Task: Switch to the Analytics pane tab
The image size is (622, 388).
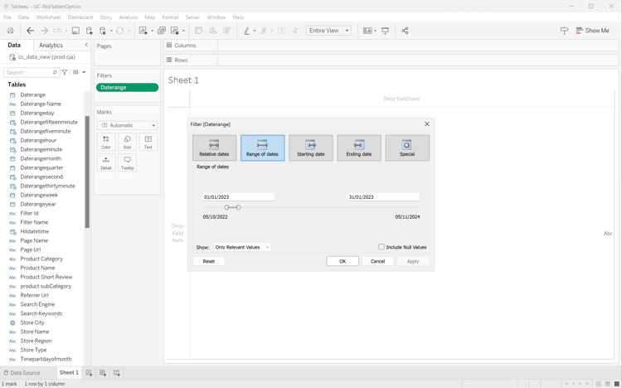Action: click(x=51, y=46)
